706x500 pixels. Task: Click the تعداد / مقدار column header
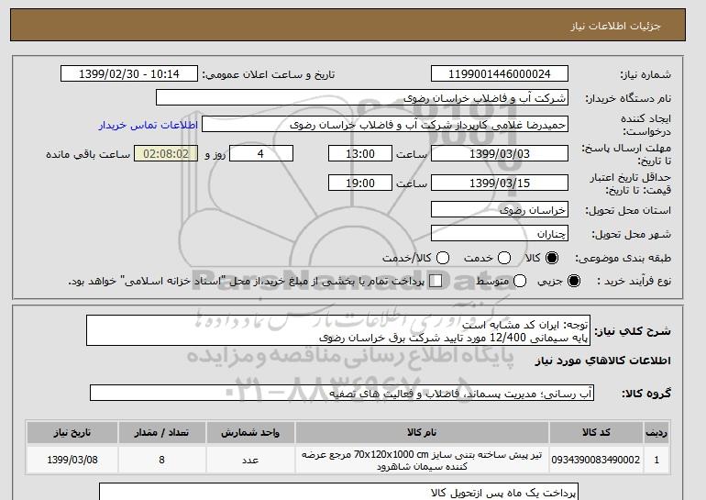coord(161,432)
